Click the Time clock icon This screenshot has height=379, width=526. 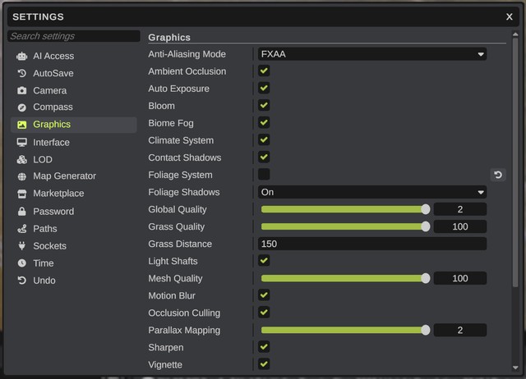(x=22, y=263)
